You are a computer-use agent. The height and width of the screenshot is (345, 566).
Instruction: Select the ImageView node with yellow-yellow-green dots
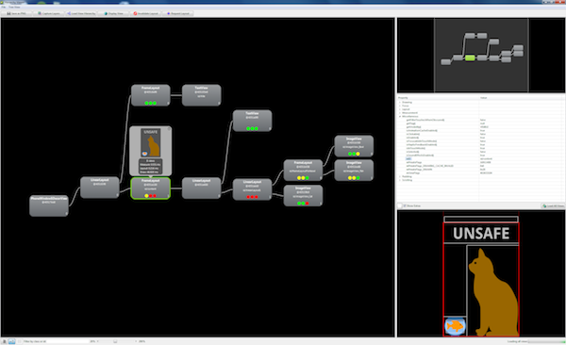(354, 171)
